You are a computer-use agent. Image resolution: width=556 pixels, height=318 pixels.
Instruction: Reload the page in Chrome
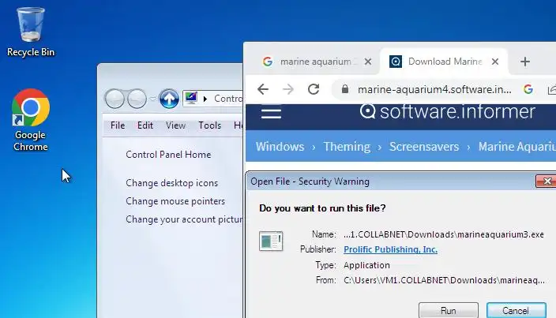click(x=314, y=89)
